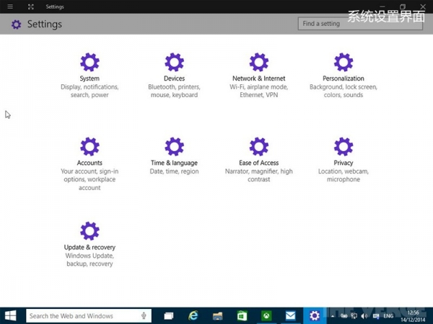Click the System label text
This screenshot has height=324, width=433.
[x=89, y=78]
